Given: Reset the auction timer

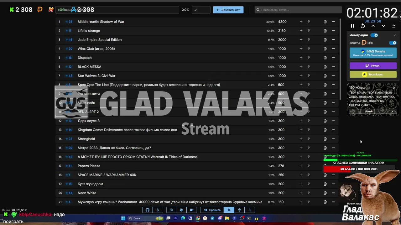Looking at the screenshot, I should tap(363, 26).
